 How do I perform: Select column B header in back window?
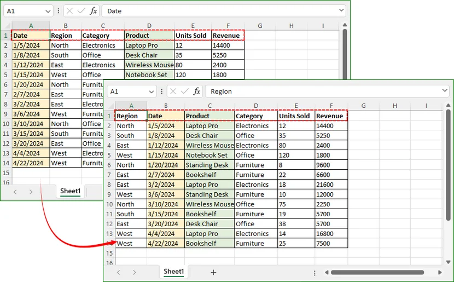tap(66, 26)
